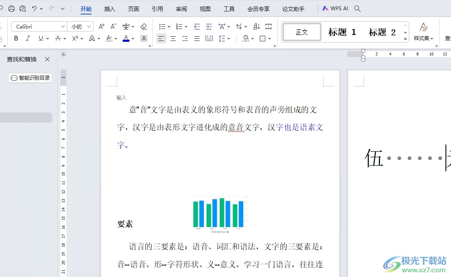Open borders tool

pos(263,38)
